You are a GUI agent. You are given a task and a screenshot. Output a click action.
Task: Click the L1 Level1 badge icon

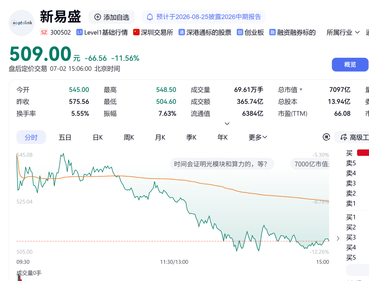coord(79,32)
